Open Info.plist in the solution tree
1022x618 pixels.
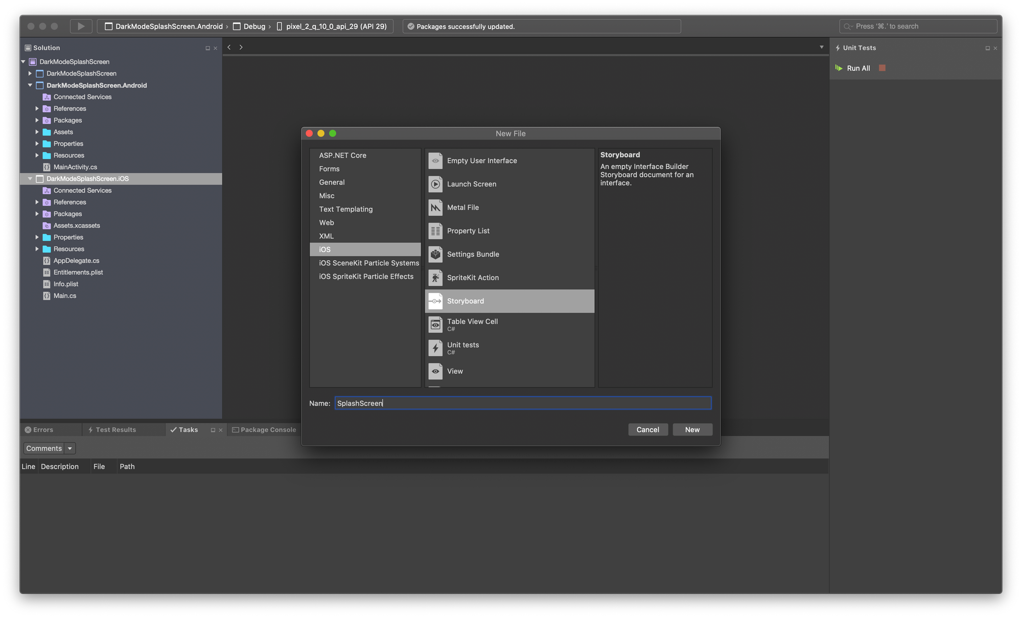coord(66,284)
